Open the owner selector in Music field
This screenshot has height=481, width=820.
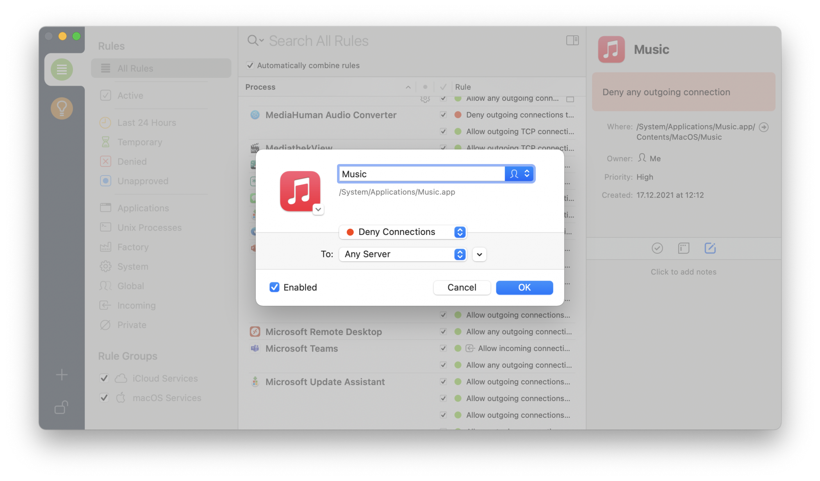tap(519, 174)
